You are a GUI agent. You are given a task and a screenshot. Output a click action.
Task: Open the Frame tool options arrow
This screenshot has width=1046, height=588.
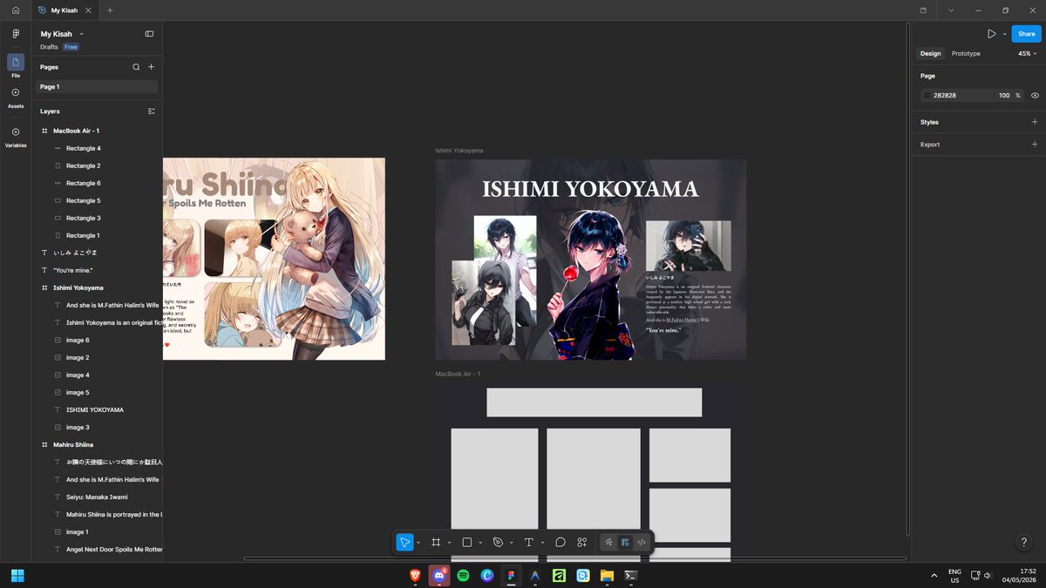tap(449, 543)
